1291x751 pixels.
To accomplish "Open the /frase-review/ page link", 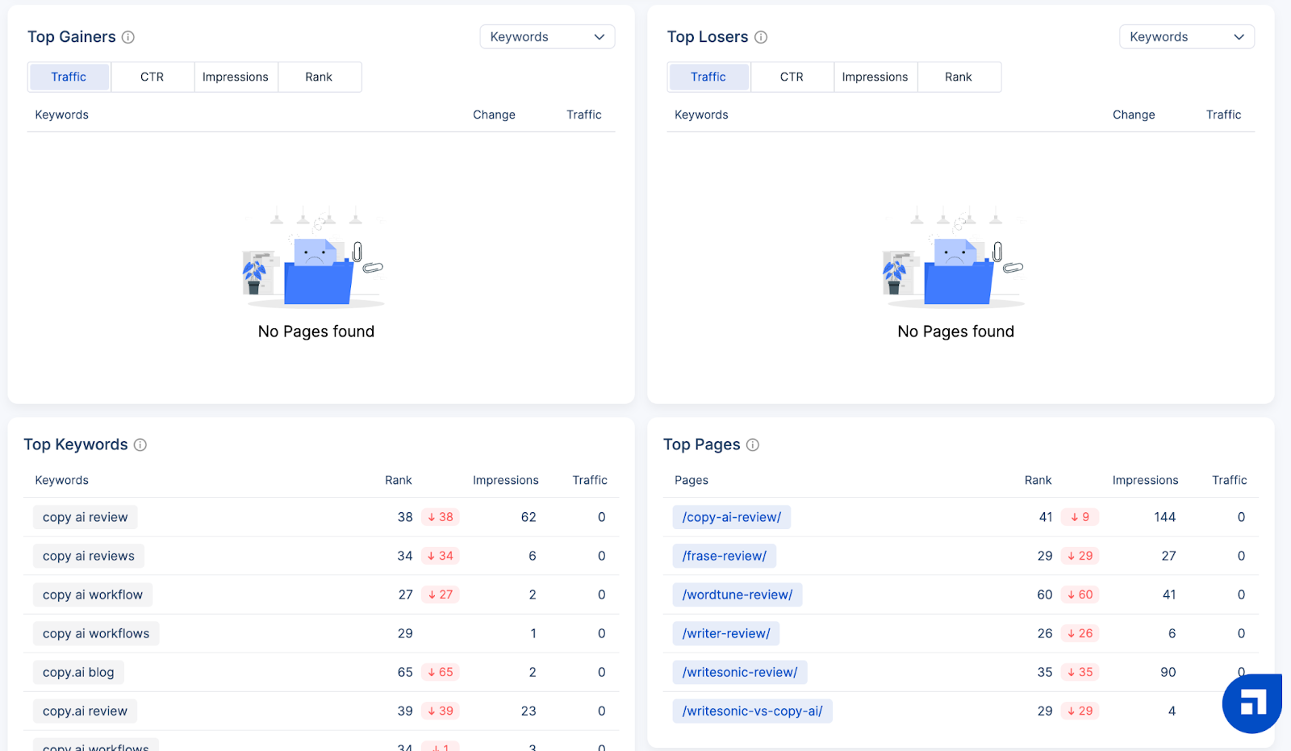I will tap(725, 556).
